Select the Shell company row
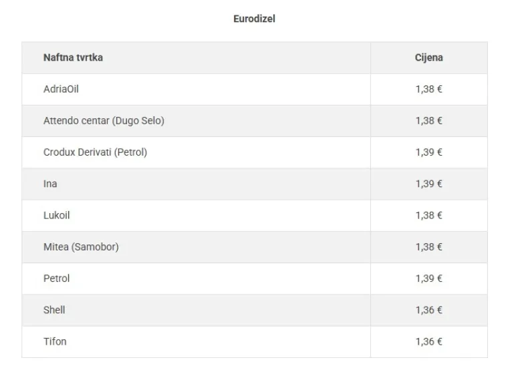Viewport: 508px width, 368px height. pyautogui.click(x=254, y=310)
